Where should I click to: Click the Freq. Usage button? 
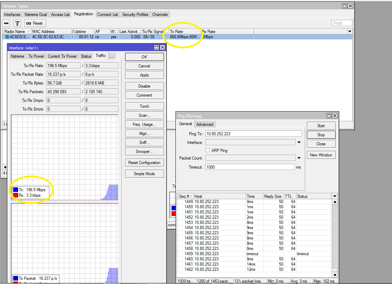pyautogui.click(x=144, y=124)
